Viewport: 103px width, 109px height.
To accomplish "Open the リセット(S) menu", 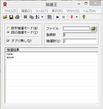I will point(73,11).
